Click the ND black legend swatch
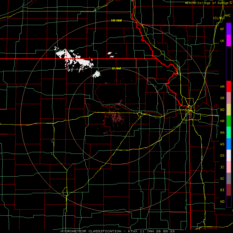The height and width of the screenshot is (233, 233). [x=229, y=201]
